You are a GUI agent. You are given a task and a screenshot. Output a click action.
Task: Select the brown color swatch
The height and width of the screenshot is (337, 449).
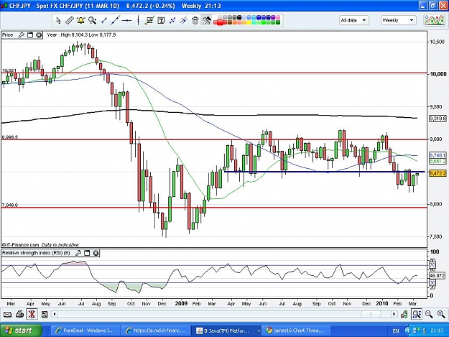230,22
